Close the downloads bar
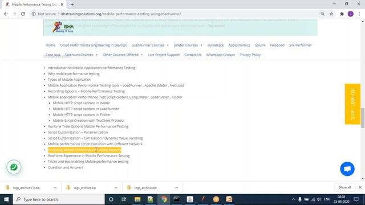This screenshot has height=205, width=365. (360, 187)
